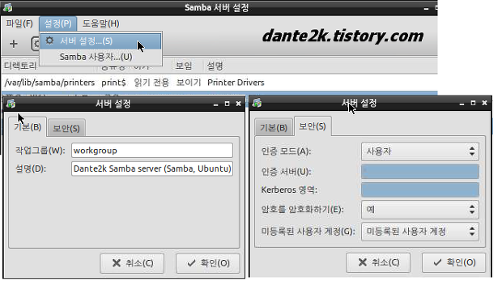Minimize the left 서버 설정 dialog
This screenshot has height=294, width=502.
(x=216, y=104)
